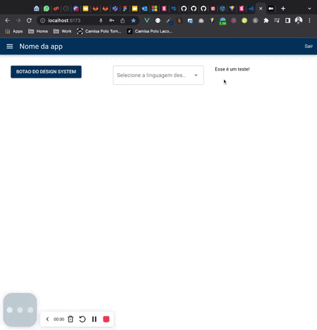Click the BOTAO DO DESIGN SYSTEM button
The image size is (317, 330).
pyautogui.click(x=46, y=72)
